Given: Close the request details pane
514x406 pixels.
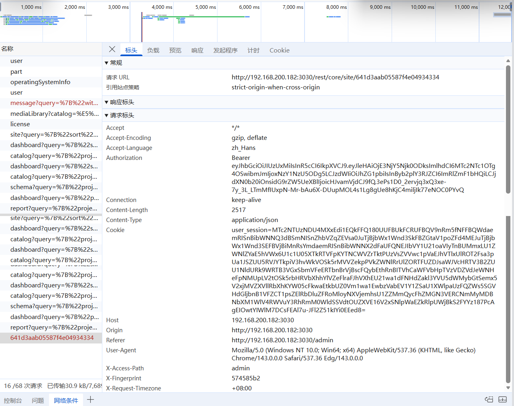Looking at the screenshot, I should coord(112,50).
